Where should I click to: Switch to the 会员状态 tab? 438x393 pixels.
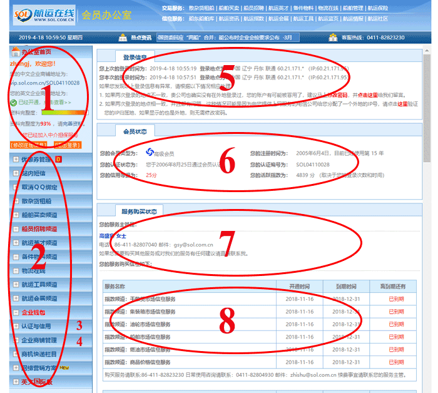[x=135, y=131]
